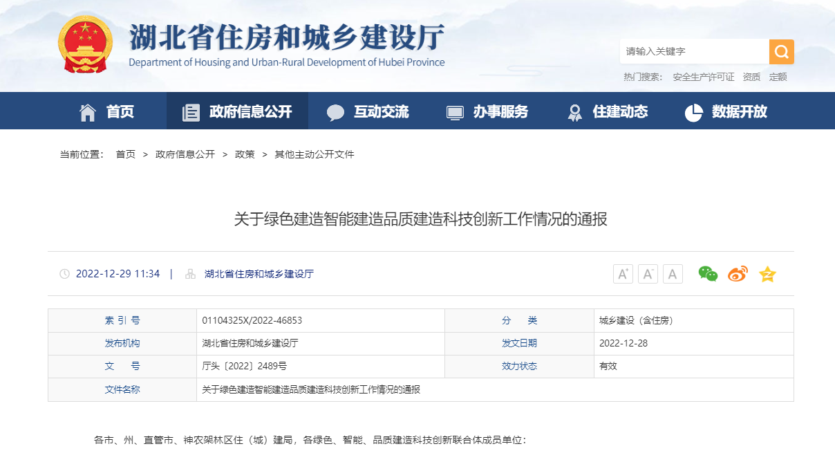Click the speech bubble icon beside 互动交流
This screenshot has width=835, height=453.
(x=335, y=111)
